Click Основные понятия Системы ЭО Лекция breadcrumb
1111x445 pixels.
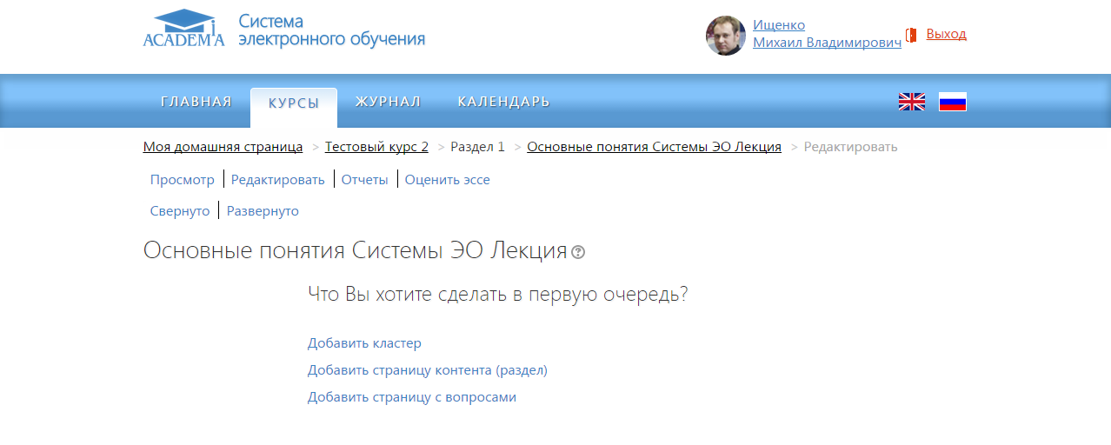coord(654,147)
